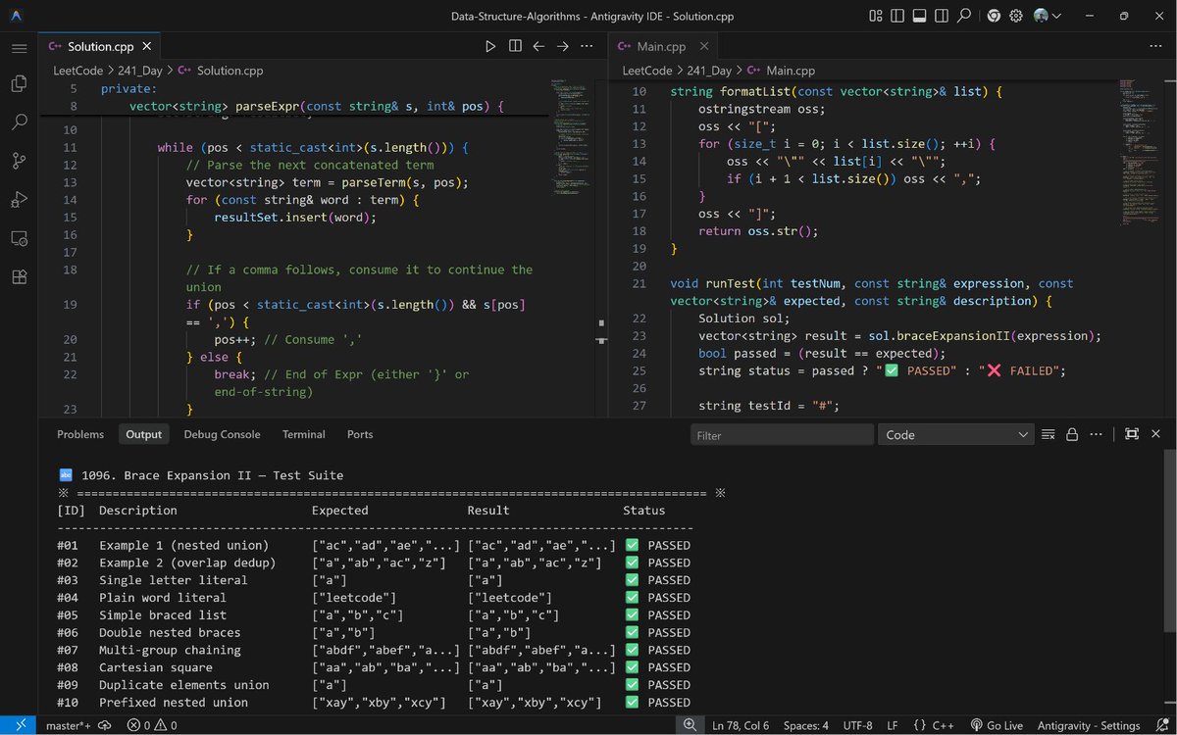
Task: Change file encoding UTF-8
Action: pyautogui.click(x=855, y=725)
